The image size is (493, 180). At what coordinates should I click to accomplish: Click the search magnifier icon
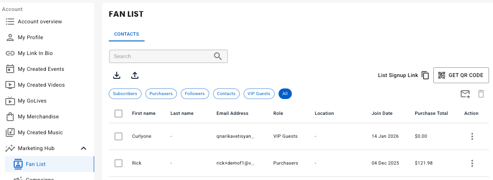tap(218, 56)
